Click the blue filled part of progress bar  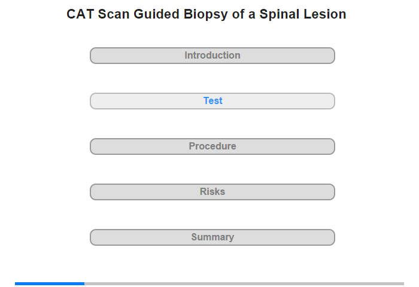[x=50, y=283]
